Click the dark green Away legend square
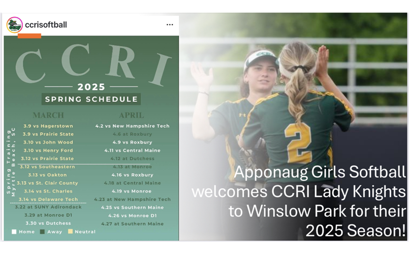The image size is (409, 254). (43, 232)
